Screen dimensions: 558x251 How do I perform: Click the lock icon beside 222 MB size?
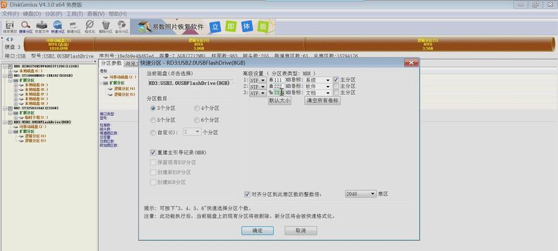click(x=272, y=87)
